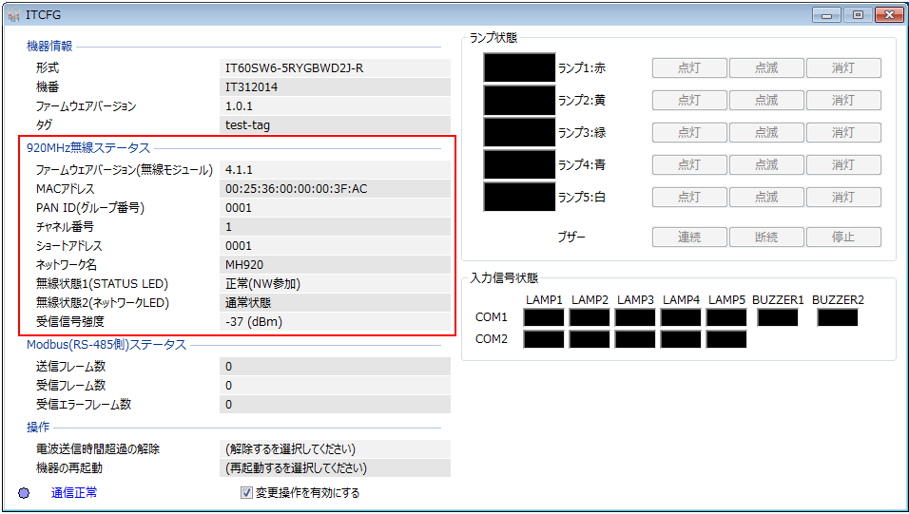Click the COM1 BUZZER2 input indicator
The width and height of the screenshot is (909, 514).
[837, 317]
